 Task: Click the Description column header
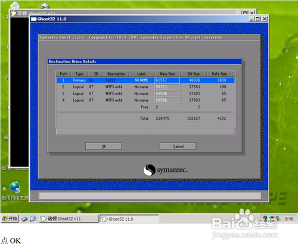[x=116, y=74]
